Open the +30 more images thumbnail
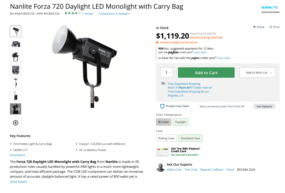The height and width of the screenshot is (193, 285). [x=15, y=109]
